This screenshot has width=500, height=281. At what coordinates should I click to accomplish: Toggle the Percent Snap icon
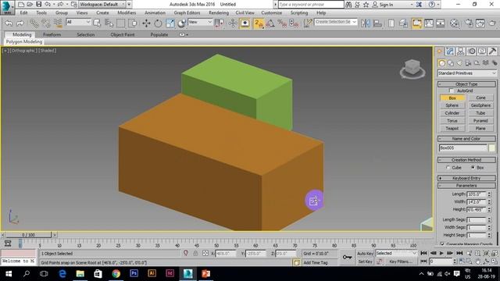pyautogui.click(x=282, y=23)
